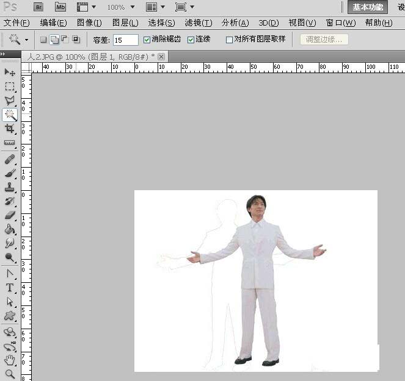Open the 图像(I) menu
The height and width of the screenshot is (381, 405).
(x=89, y=23)
